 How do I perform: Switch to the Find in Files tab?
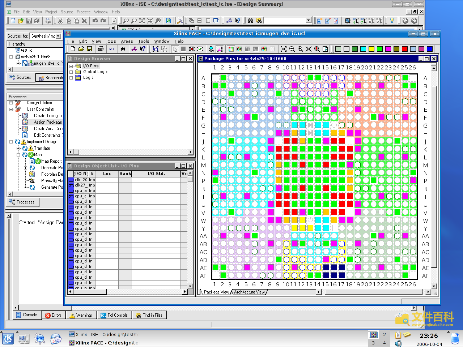pyautogui.click(x=149, y=315)
